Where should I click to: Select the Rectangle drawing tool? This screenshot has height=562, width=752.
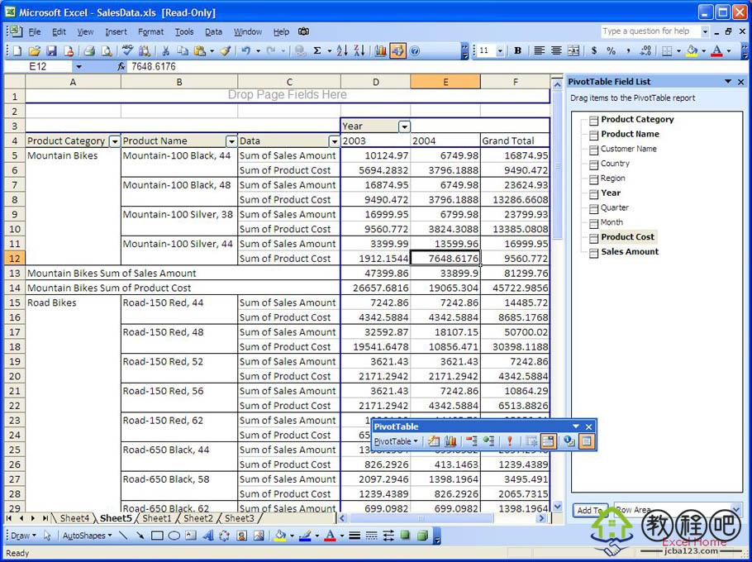pyautogui.click(x=157, y=536)
